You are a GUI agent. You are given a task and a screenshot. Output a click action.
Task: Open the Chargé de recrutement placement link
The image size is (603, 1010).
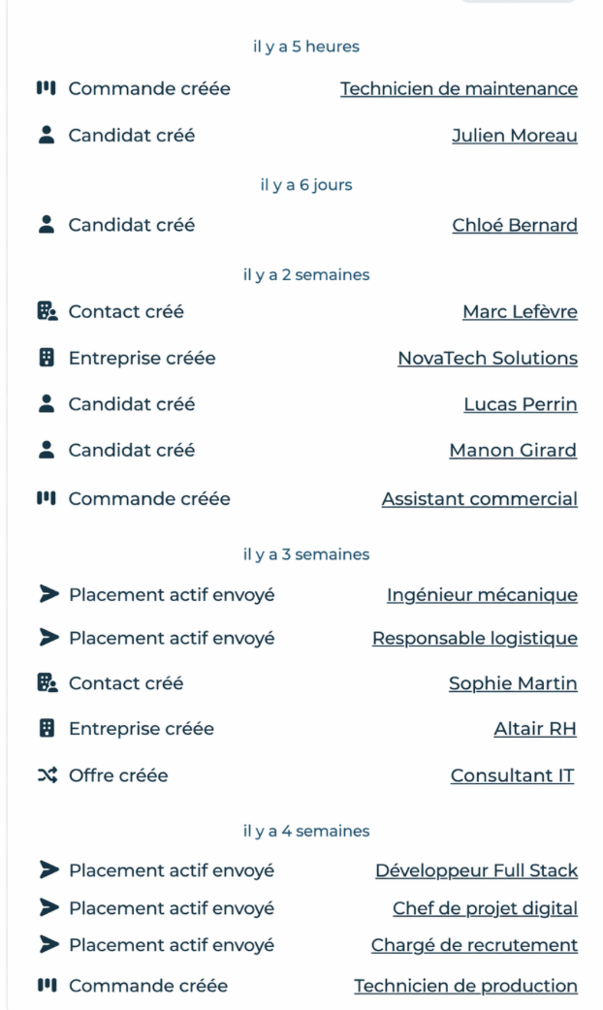pos(474,945)
